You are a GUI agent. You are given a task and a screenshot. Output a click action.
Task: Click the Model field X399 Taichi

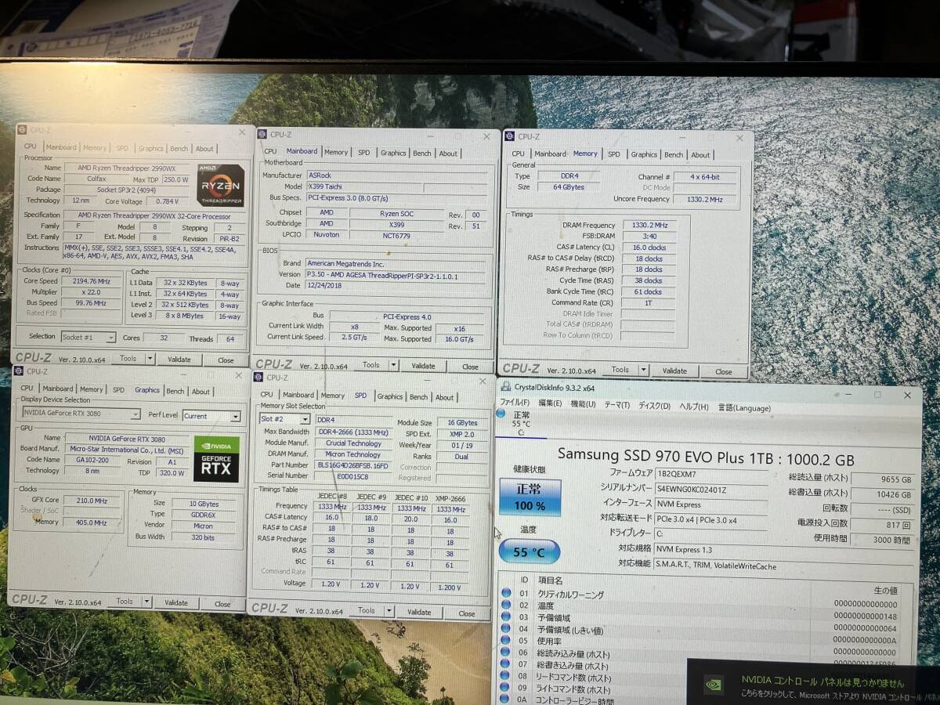pyautogui.click(x=363, y=187)
